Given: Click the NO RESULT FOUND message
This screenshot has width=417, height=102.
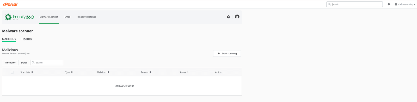Looking at the screenshot, I should click(124, 86).
